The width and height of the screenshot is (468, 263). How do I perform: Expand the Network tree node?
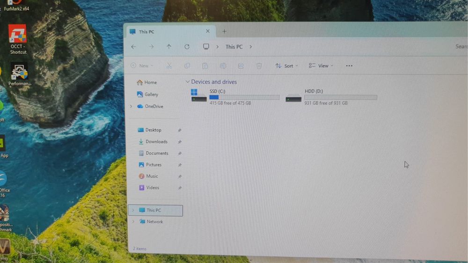[x=133, y=221]
